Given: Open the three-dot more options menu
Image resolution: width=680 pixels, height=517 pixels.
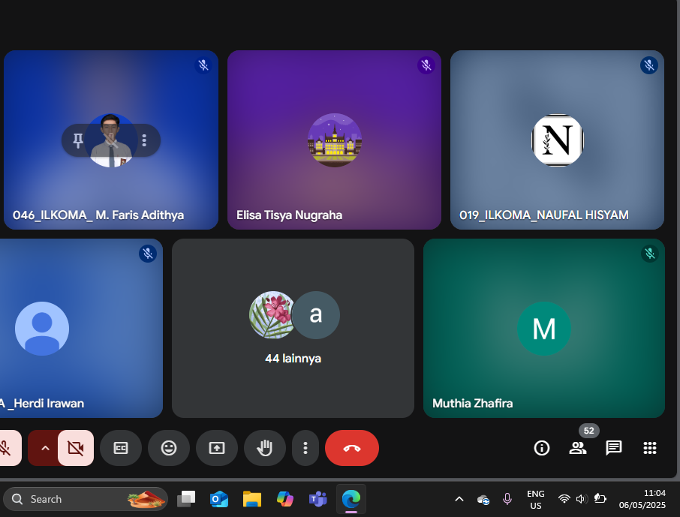Looking at the screenshot, I should [305, 448].
